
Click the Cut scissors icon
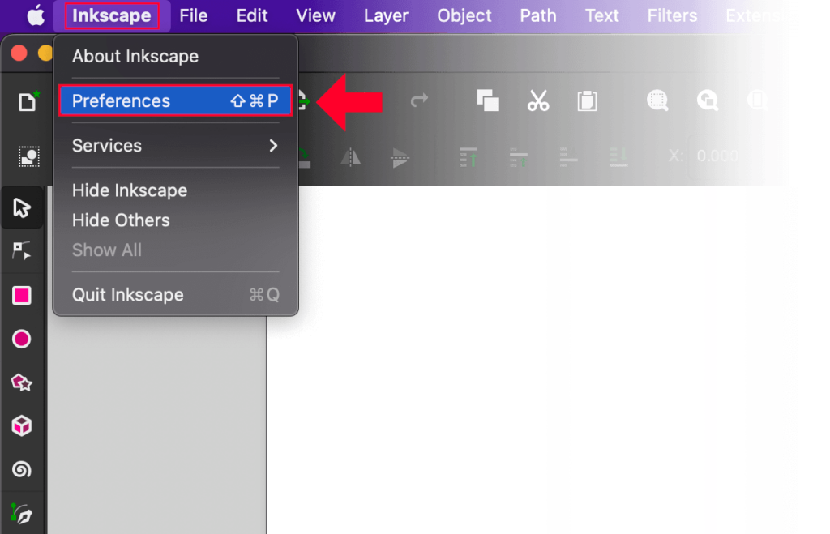537,100
